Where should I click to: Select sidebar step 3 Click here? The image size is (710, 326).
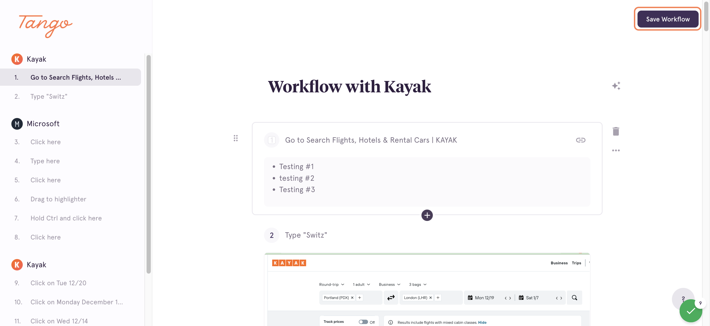point(70,142)
